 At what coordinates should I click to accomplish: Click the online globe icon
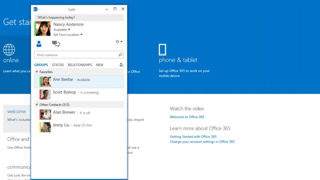pos(9,50)
